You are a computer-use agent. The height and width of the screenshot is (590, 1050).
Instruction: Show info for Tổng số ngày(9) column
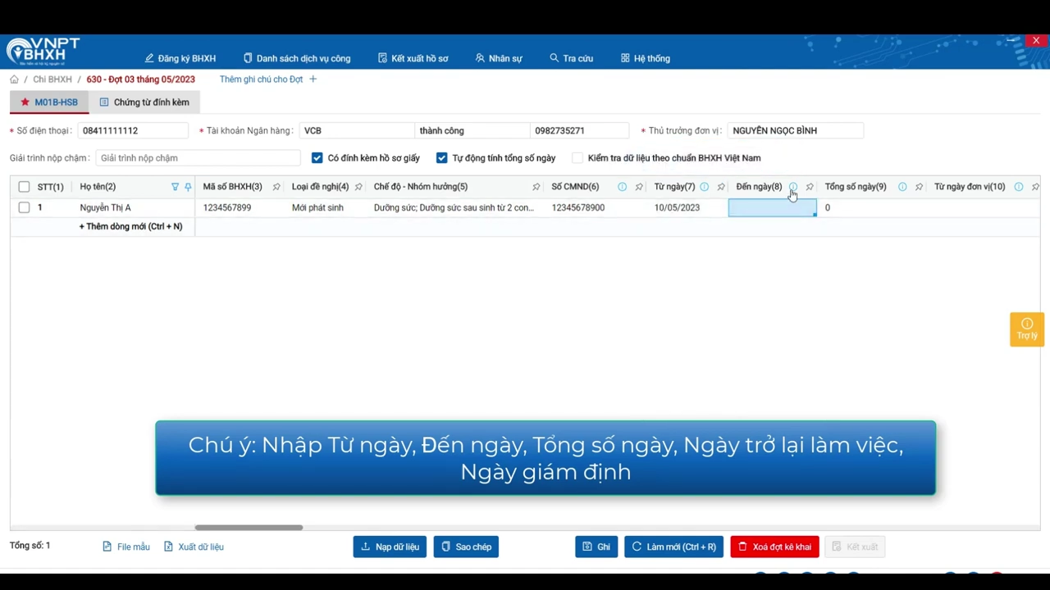pyautogui.click(x=902, y=187)
